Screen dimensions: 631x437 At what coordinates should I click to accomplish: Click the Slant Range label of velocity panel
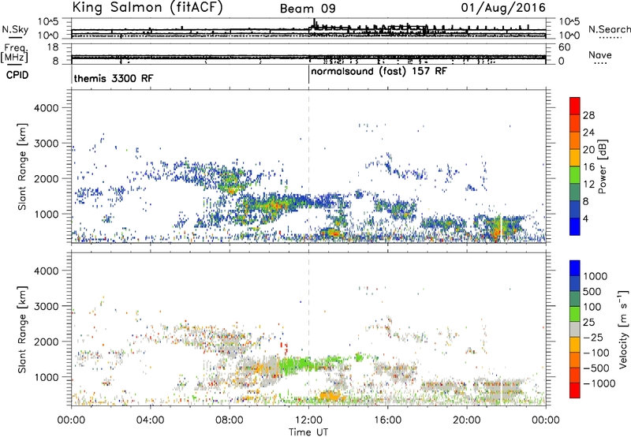pyautogui.click(x=22, y=330)
